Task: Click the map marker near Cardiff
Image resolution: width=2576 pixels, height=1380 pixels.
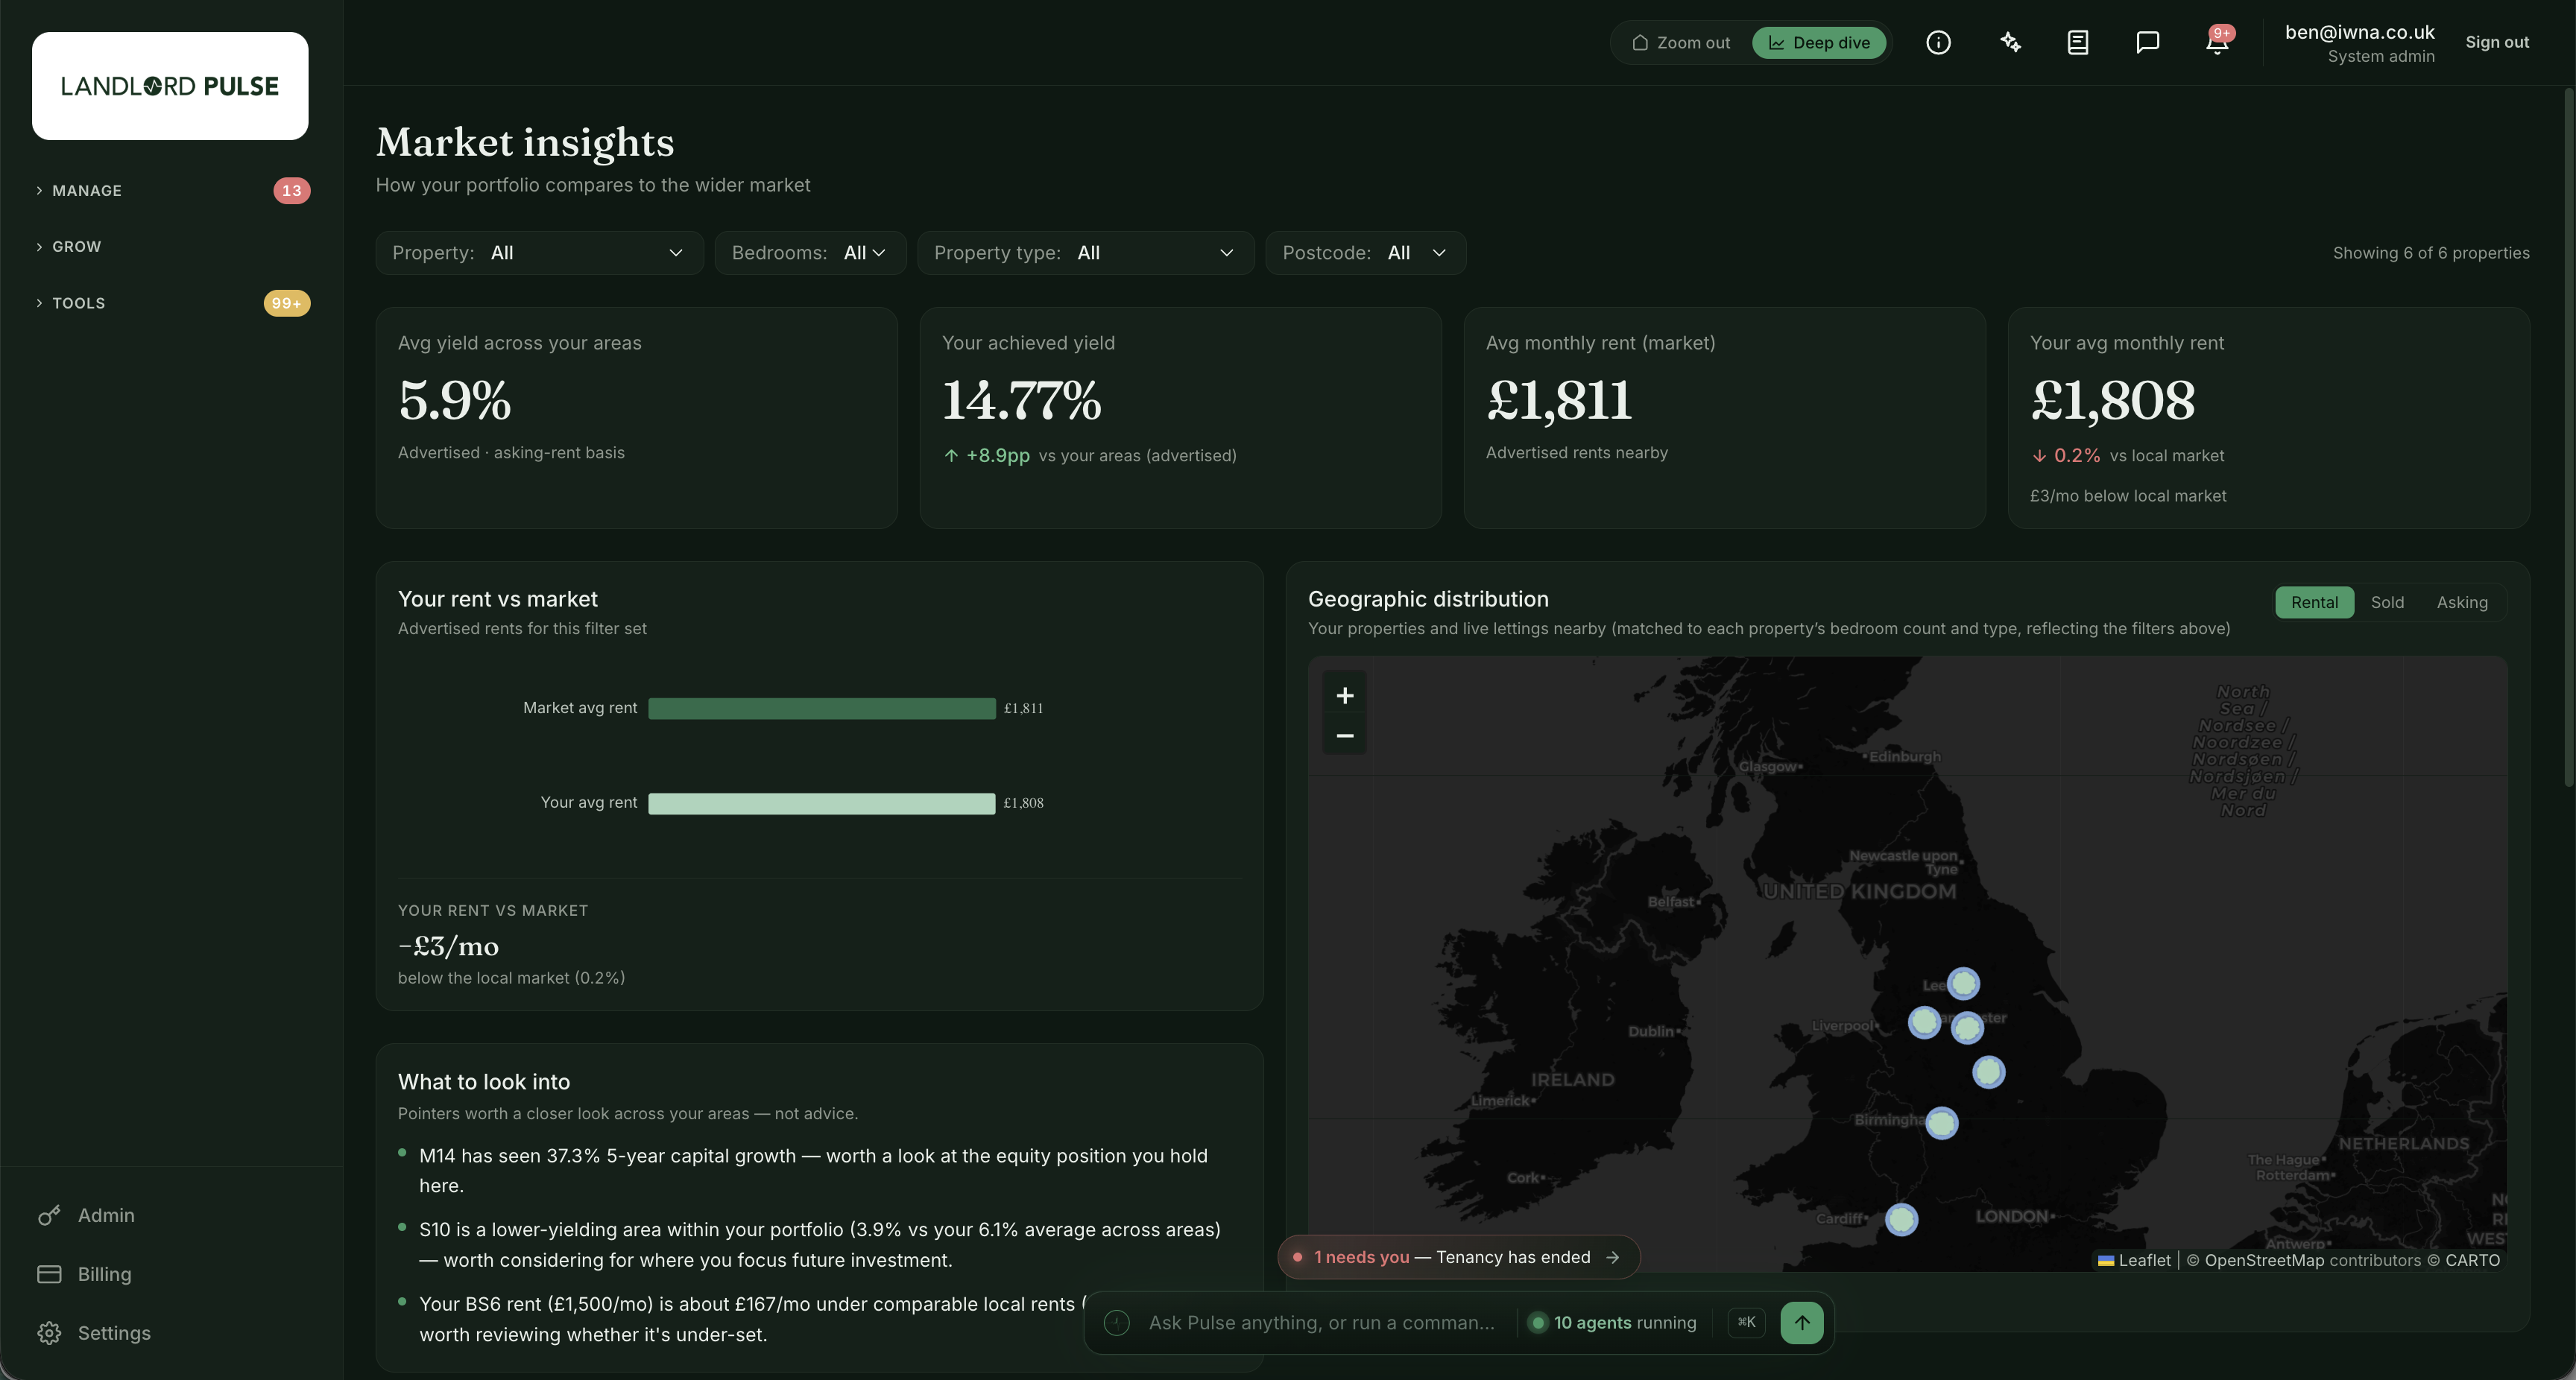Action: pos(1901,1219)
